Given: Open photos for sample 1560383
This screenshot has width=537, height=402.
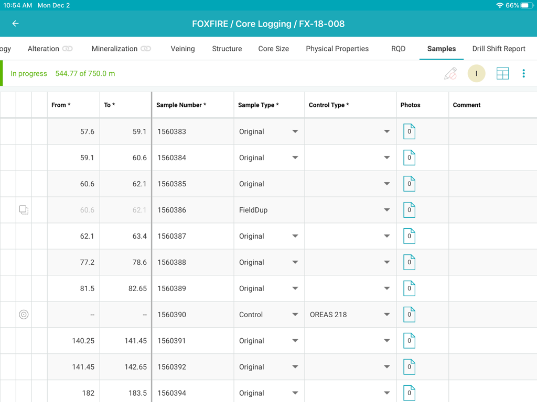Looking at the screenshot, I should [x=409, y=131].
